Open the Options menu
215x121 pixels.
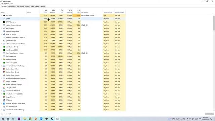7,4
